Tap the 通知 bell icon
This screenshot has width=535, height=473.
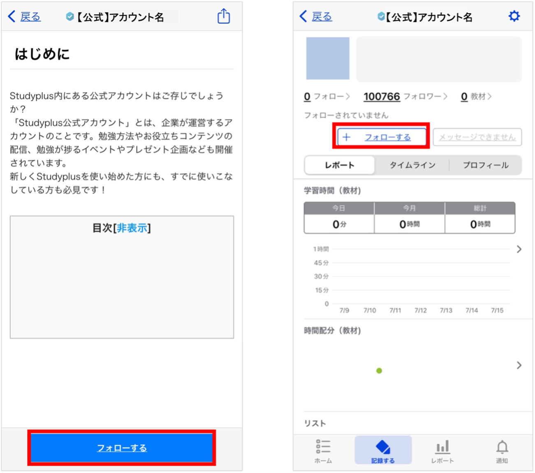tap(502, 451)
